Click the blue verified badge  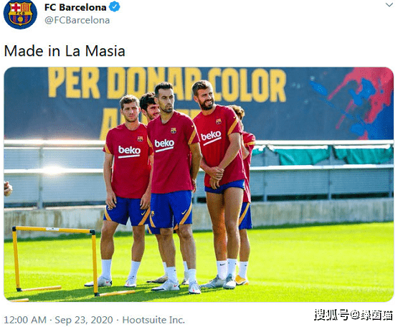pos(115,7)
